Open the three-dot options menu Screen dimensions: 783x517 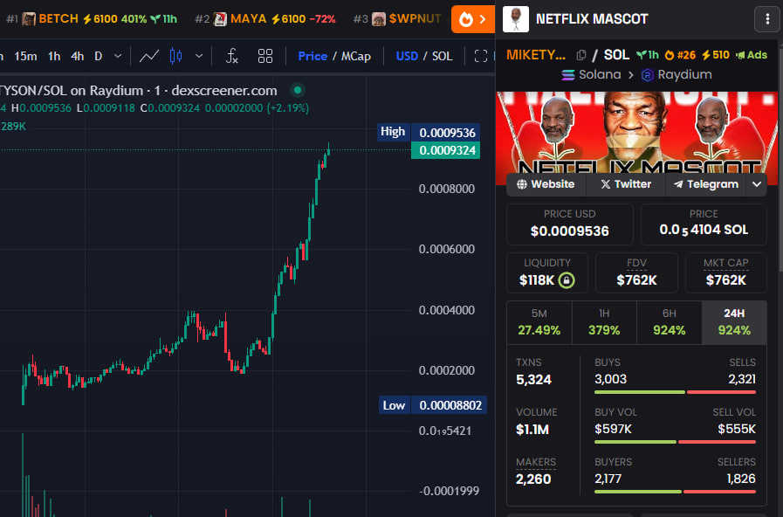(767, 19)
